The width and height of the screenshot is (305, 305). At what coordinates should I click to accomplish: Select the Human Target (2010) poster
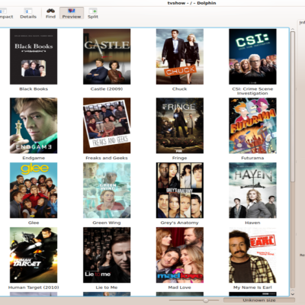[34, 255]
